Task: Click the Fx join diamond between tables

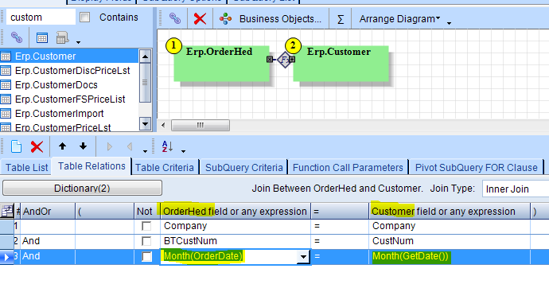Action: 285,60
